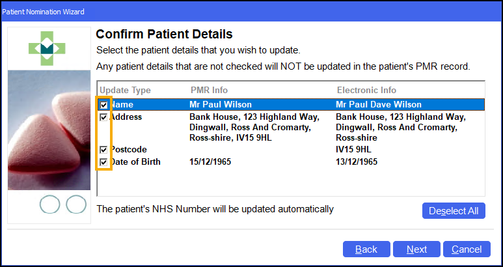Click the left circle step indicator

[49, 204]
